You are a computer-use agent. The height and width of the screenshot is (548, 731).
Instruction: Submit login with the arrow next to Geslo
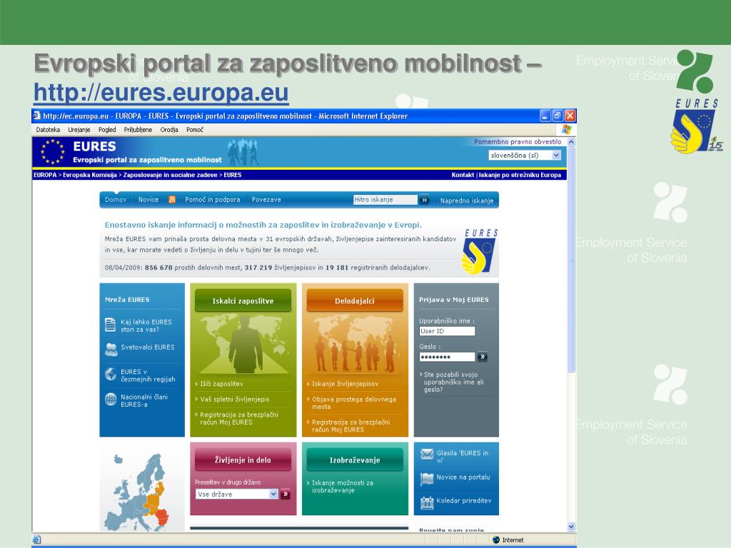coord(483,357)
